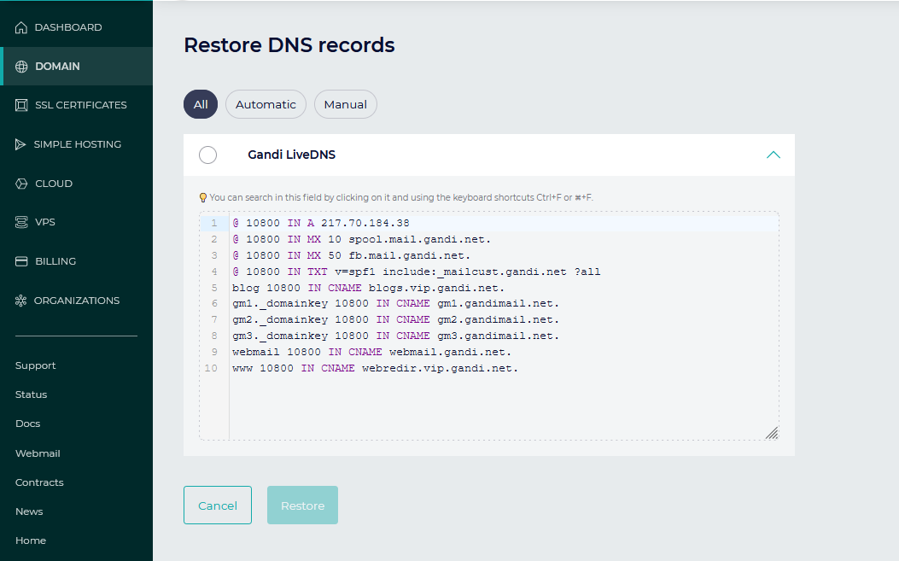Screen dimensions: 899x561
Task: Go to the Webmail link
Action: (38, 453)
